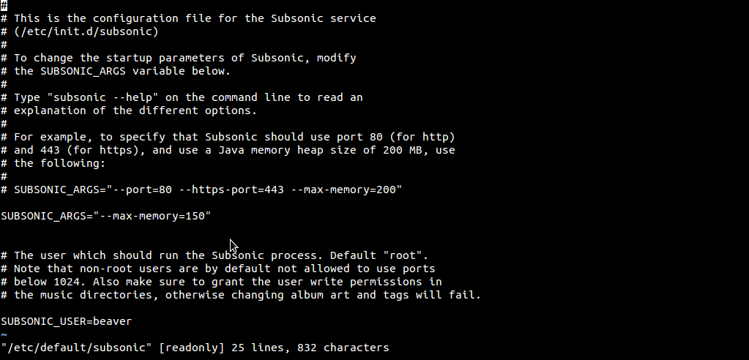Viewport: 749px width, 360px height.
Task: Click the "/etc/init.d/subsonic" path in the comment
Action: (86, 31)
